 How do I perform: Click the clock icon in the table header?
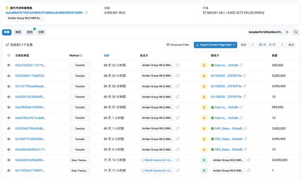coord(9,56)
